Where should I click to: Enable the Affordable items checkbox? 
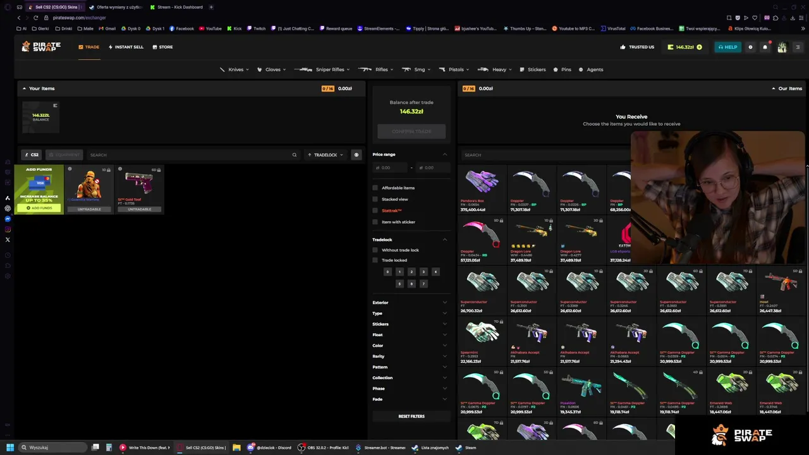point(375,188)
